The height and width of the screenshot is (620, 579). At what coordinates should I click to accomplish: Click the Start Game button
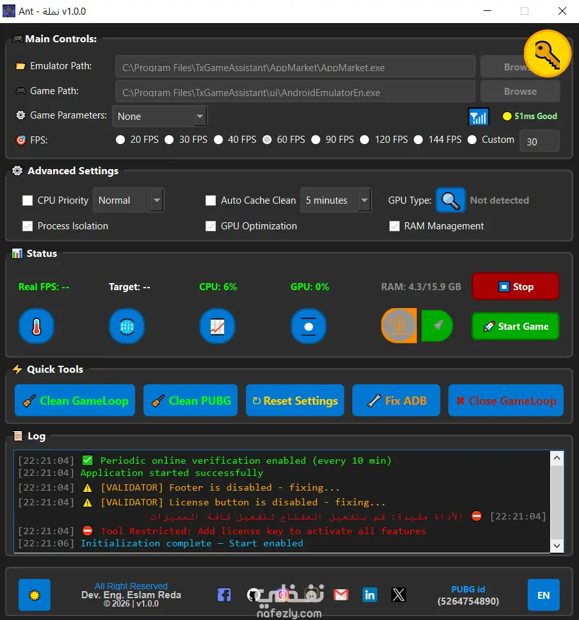click(x=516, y=326)
